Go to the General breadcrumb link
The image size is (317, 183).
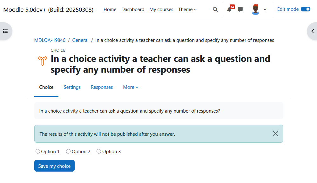tap(80, 40)
